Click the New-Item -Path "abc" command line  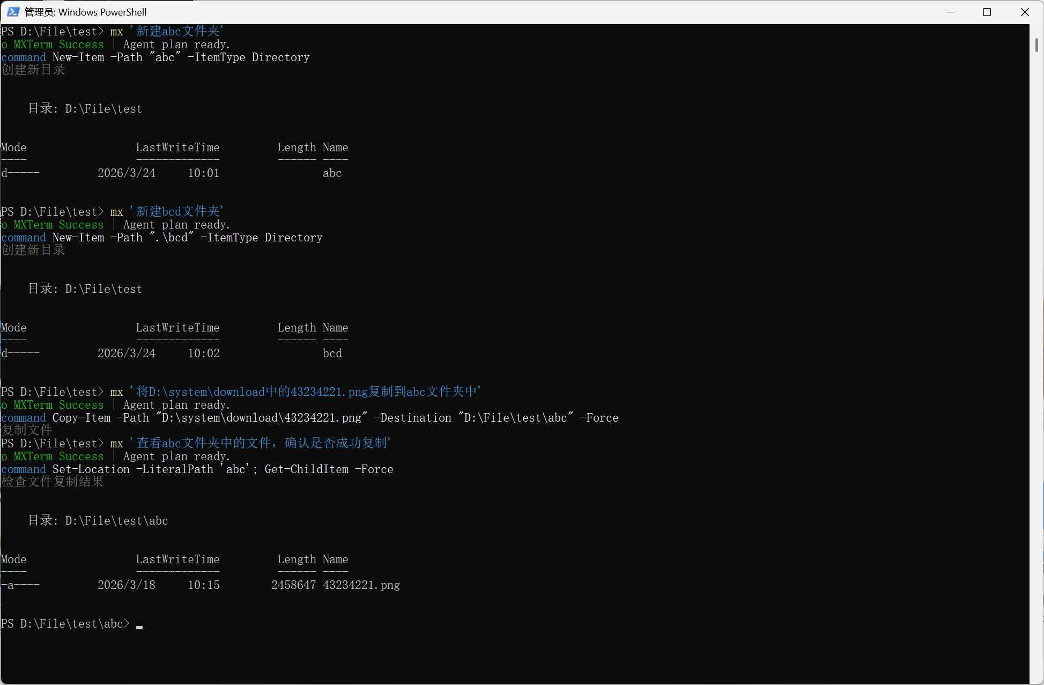pyautogui.click(x=156, y=57)
